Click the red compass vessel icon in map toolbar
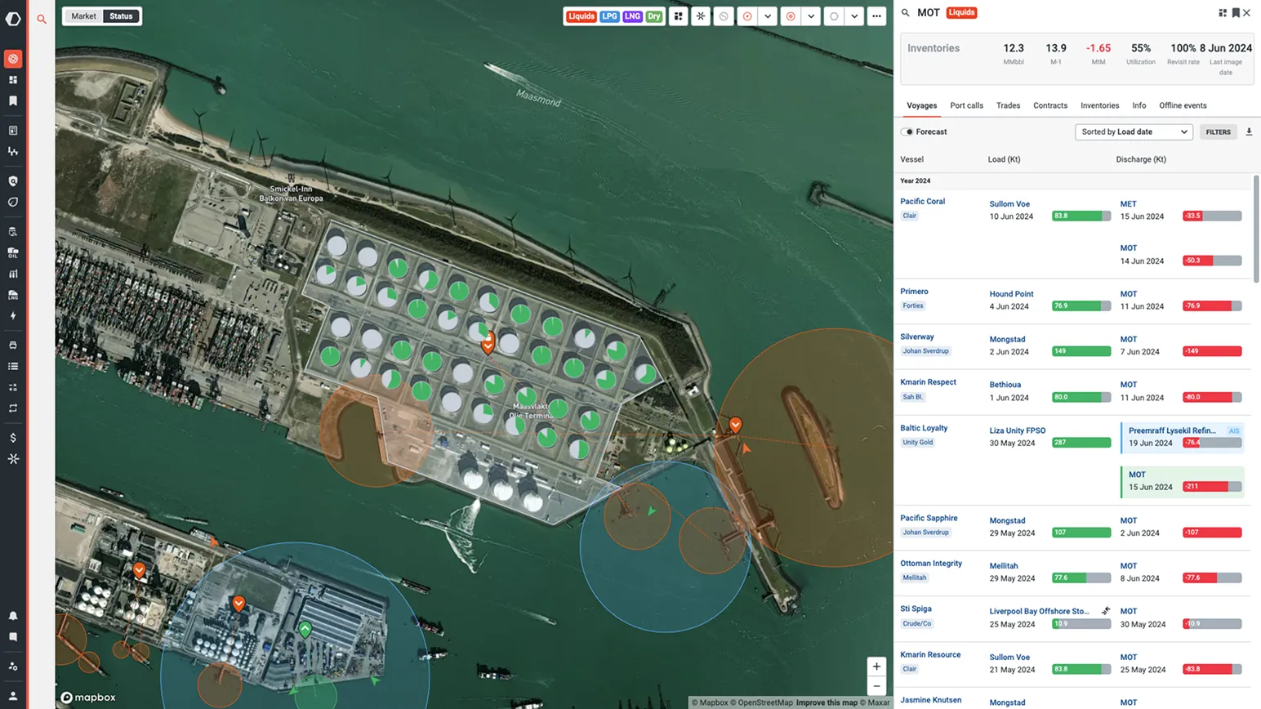1261x709 pixels. (747, 16)
